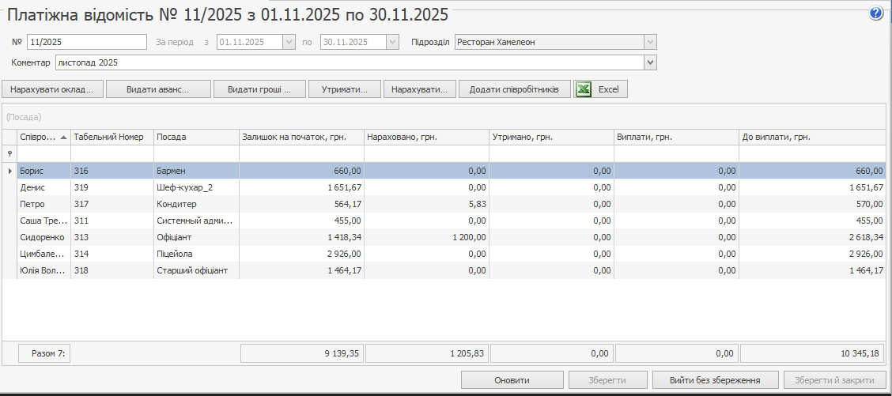The width and height of the screenshot is (892, 396).
Task: Open the Утримати dialog
Action: point(345,89)
